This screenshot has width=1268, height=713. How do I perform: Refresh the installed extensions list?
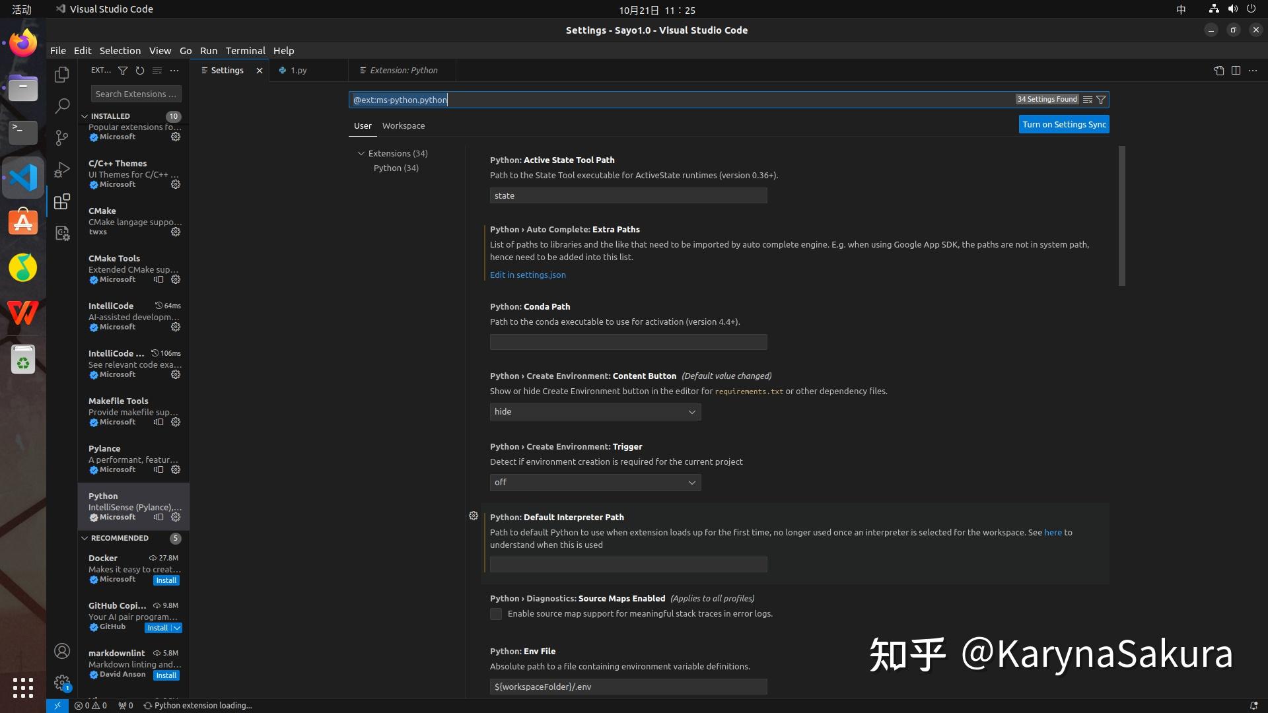click(x=139, y=70)
